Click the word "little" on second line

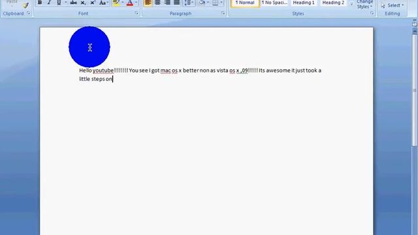pyautogui.click(x=84, y=79)
